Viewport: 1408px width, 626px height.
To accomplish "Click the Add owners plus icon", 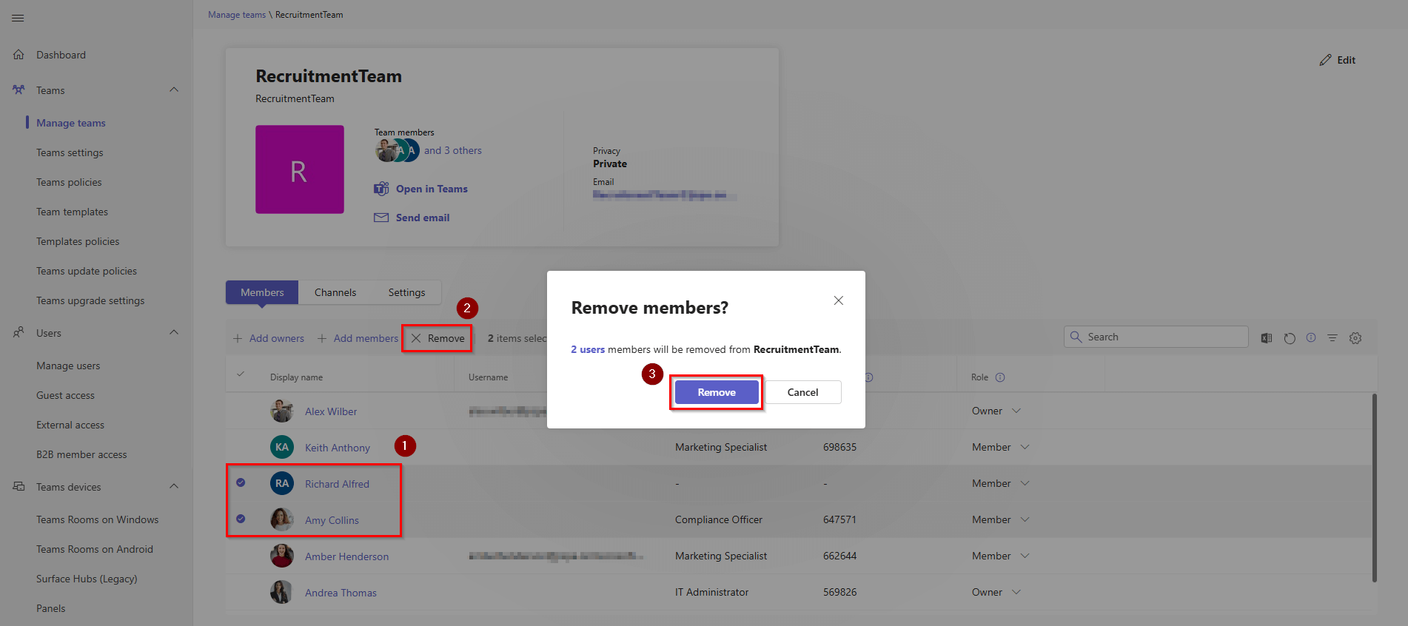I will click(x=238, y=338).
